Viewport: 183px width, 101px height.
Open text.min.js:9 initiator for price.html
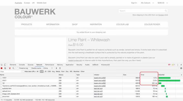pos(98,97)
